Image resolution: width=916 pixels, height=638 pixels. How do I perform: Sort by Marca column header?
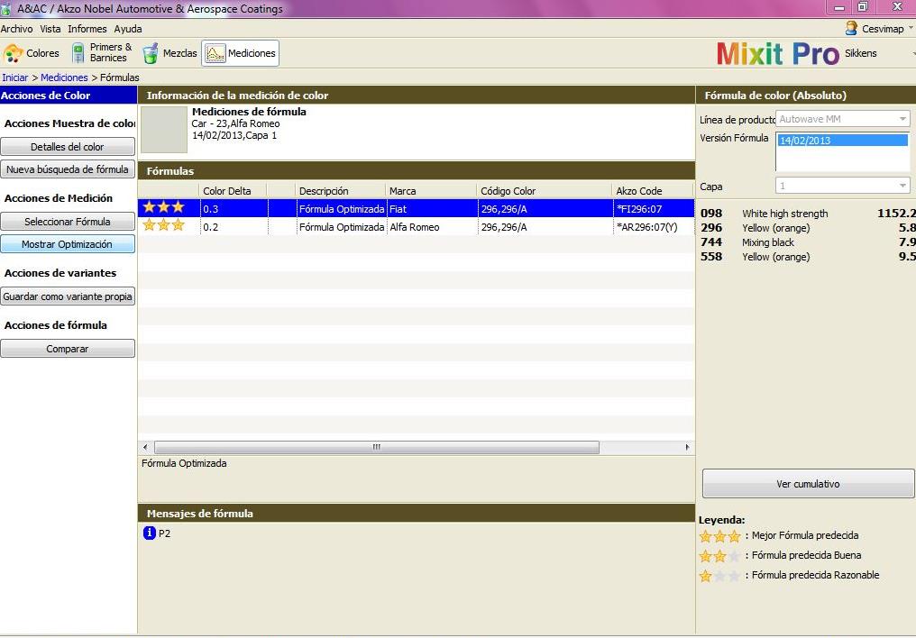(x=431, y=191)
